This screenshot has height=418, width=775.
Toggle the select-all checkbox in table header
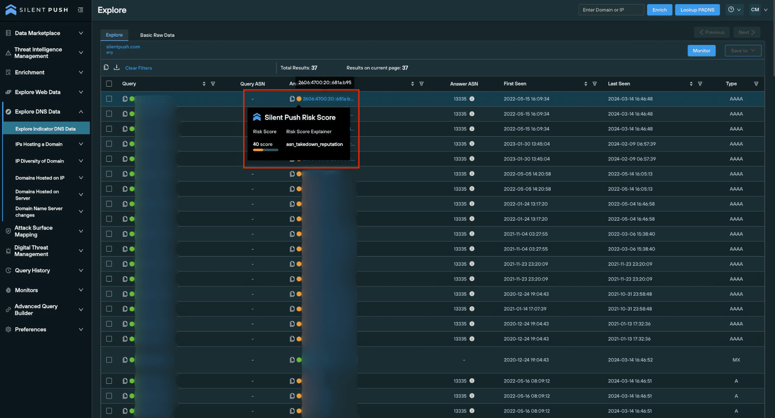click(109, 84)
